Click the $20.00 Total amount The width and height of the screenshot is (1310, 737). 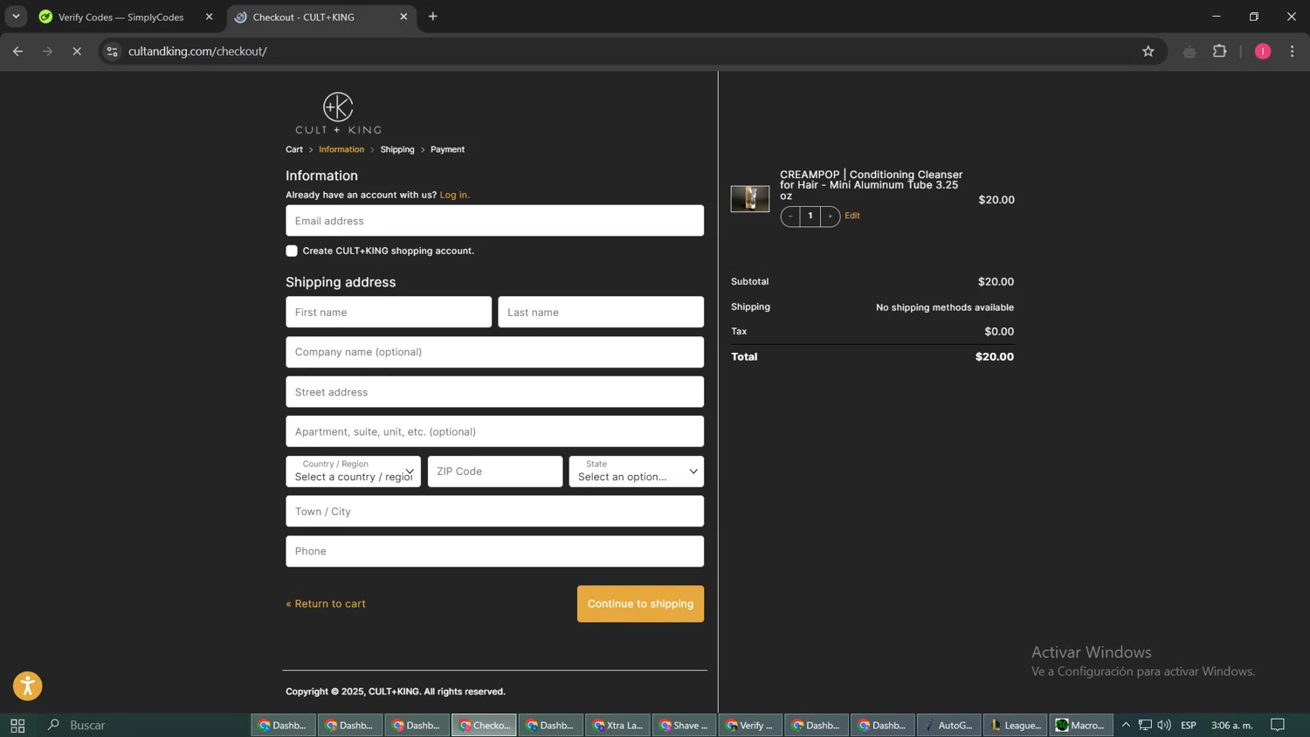click(x=995, y=357)
